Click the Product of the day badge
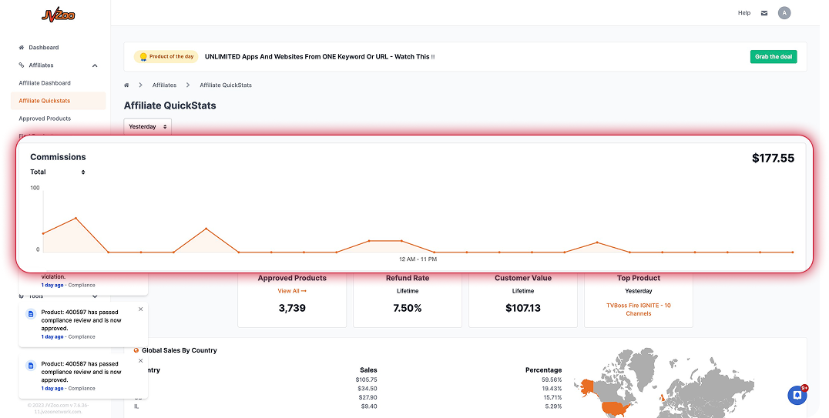Screen dimensions: 829x418 click(x=166, y=57)
